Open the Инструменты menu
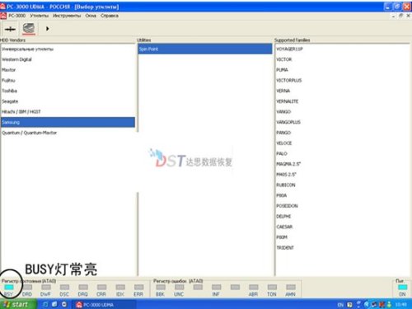412x309 pixels. [x=67, y=16]
